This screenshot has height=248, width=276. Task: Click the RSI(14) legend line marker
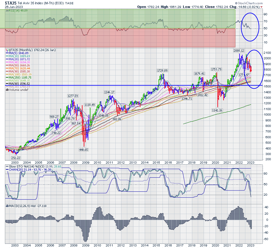(x=8, y=11)
